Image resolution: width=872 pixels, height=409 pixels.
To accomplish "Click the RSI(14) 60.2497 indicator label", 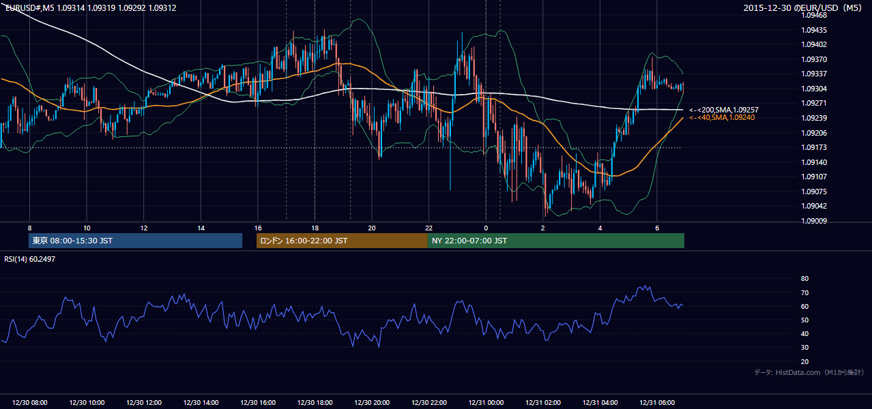I will (29, 259).
